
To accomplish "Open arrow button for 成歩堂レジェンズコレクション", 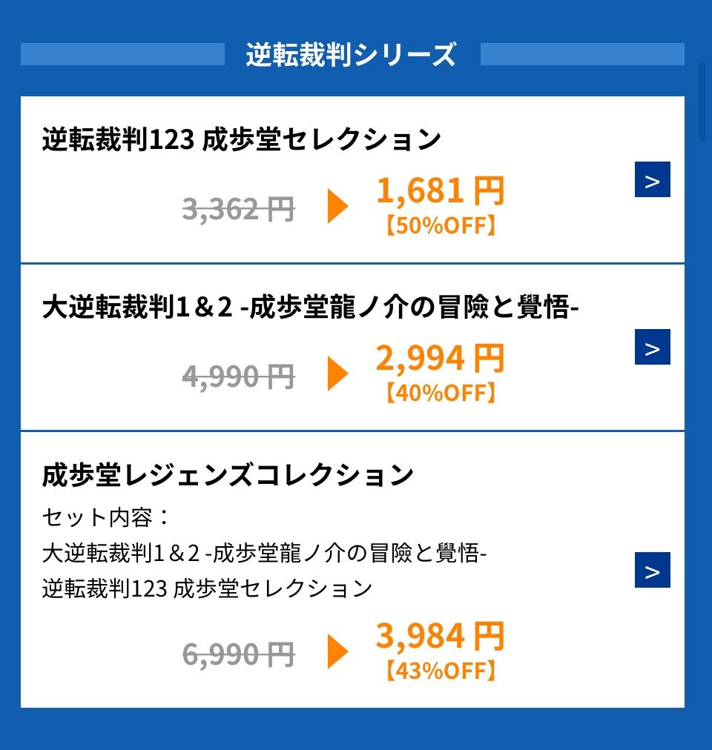I will click(652, 570).
